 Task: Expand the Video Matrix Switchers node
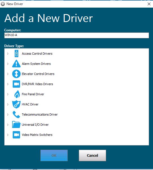[8, 135]
